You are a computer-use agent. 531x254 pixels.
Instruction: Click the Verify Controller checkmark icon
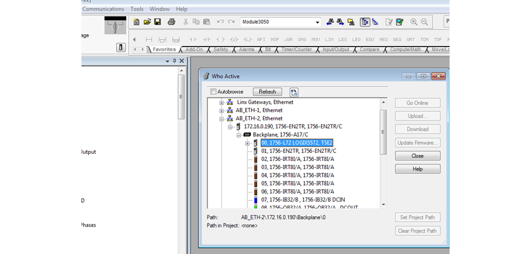(399, 22)
